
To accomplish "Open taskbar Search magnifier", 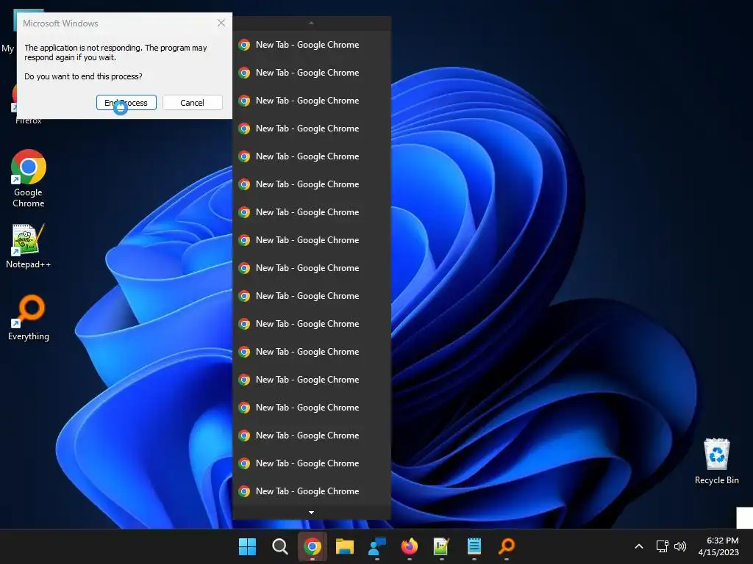I will tap(279, 546).
